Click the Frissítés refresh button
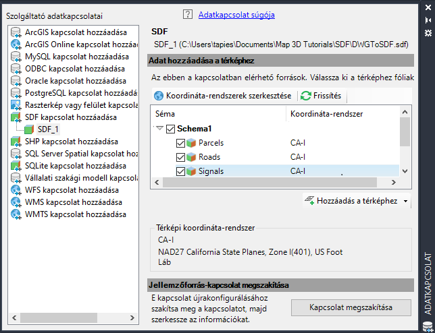The width and height of the screenshot is (435, 333). pyautogui.click(x=322, y=96)
